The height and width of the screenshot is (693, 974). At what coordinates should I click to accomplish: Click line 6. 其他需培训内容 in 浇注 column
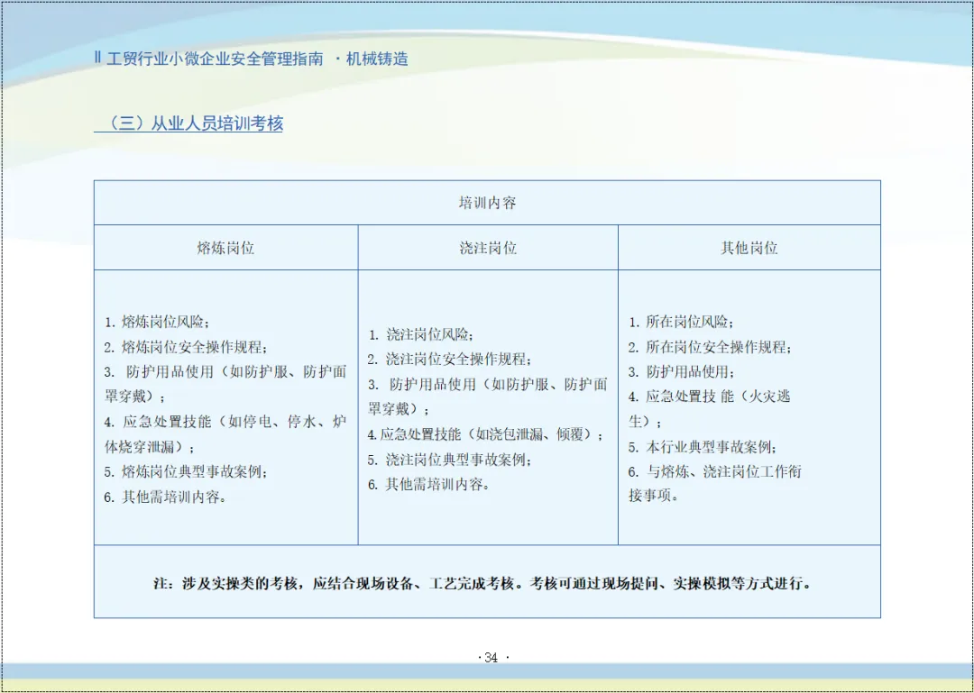[428, 485]
